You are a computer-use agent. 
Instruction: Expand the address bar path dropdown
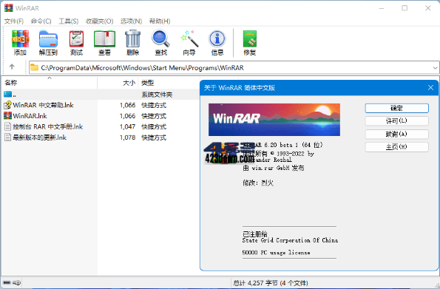coord(435,67)
